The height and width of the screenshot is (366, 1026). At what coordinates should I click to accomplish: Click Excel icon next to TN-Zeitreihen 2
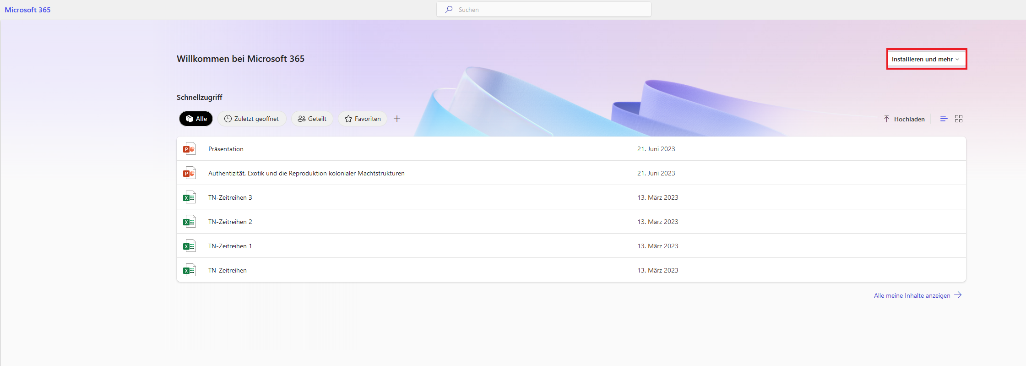coord(189,222)
